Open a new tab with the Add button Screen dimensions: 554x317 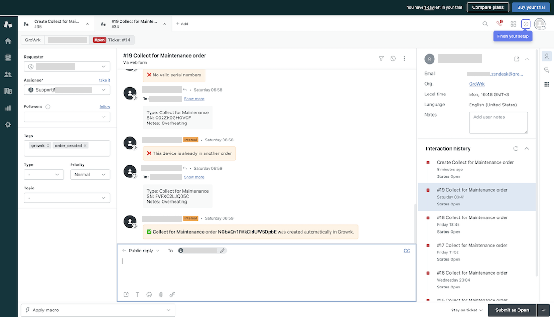click(x=182, y=23)
